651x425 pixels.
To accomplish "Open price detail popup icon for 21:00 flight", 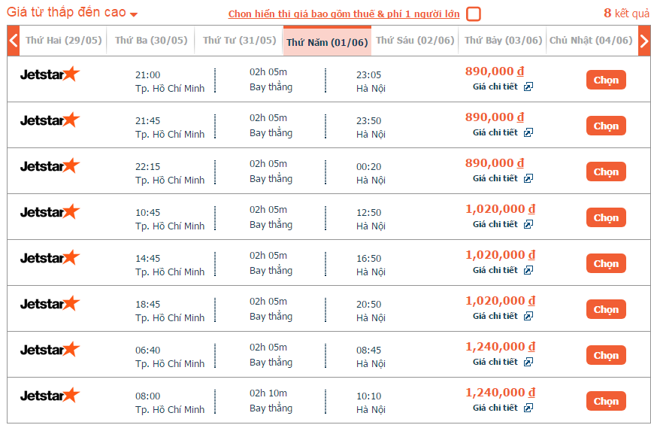I will click(x=528, y=87).
